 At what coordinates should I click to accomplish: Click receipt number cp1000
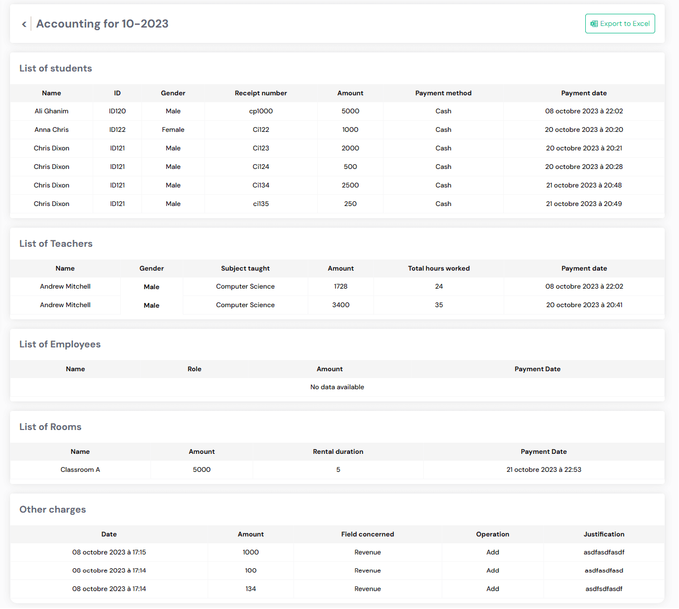[x=261, y=111]
